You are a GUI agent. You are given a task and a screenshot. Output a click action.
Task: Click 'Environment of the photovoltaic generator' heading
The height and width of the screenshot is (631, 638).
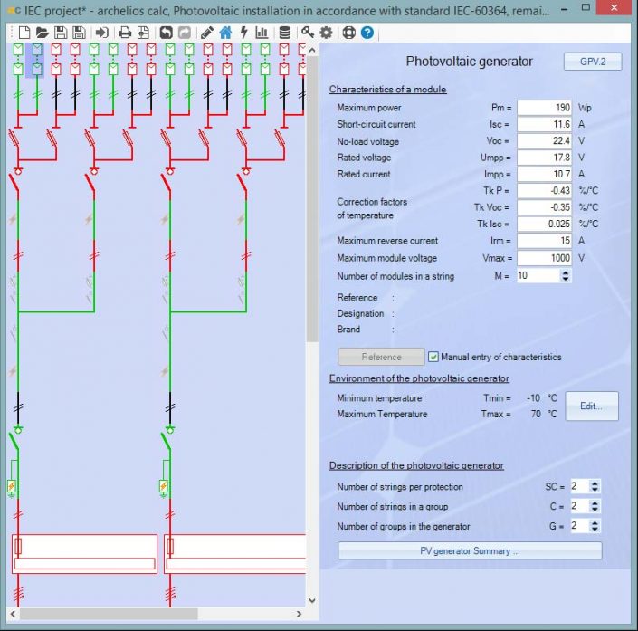419,378
